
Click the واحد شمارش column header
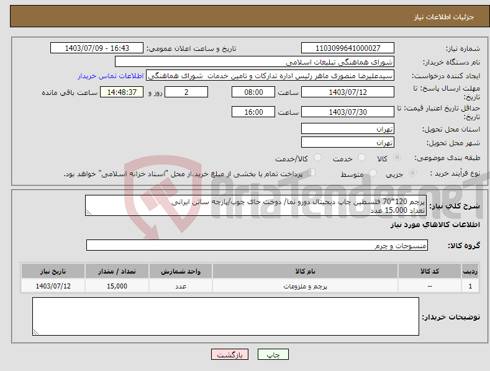pyautogui.click(x=181, y=271)
